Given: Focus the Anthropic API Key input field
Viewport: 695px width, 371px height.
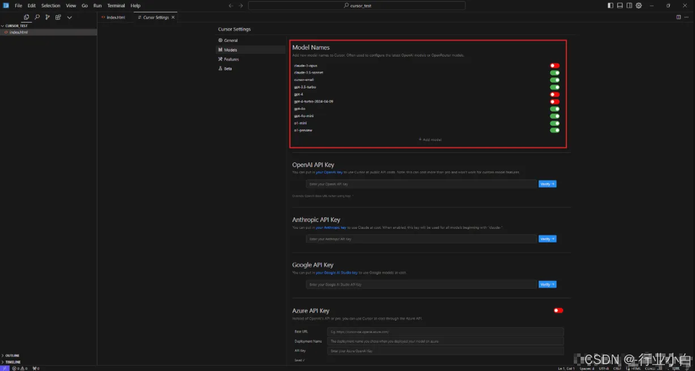Looking at the screenshot, I should [421, 239].
